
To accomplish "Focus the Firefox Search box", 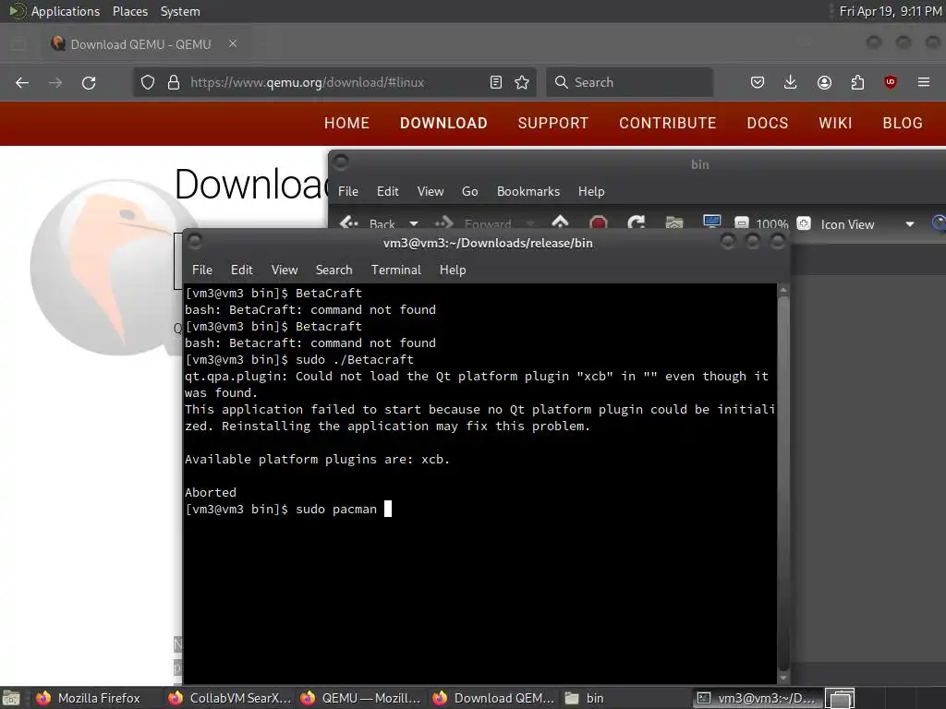I will click(629, 82).
